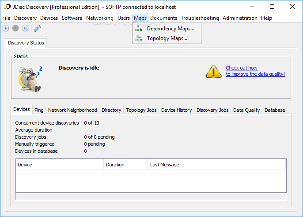Open the File menu
Viewport: 303px width, 217px height.
point(6,18)
